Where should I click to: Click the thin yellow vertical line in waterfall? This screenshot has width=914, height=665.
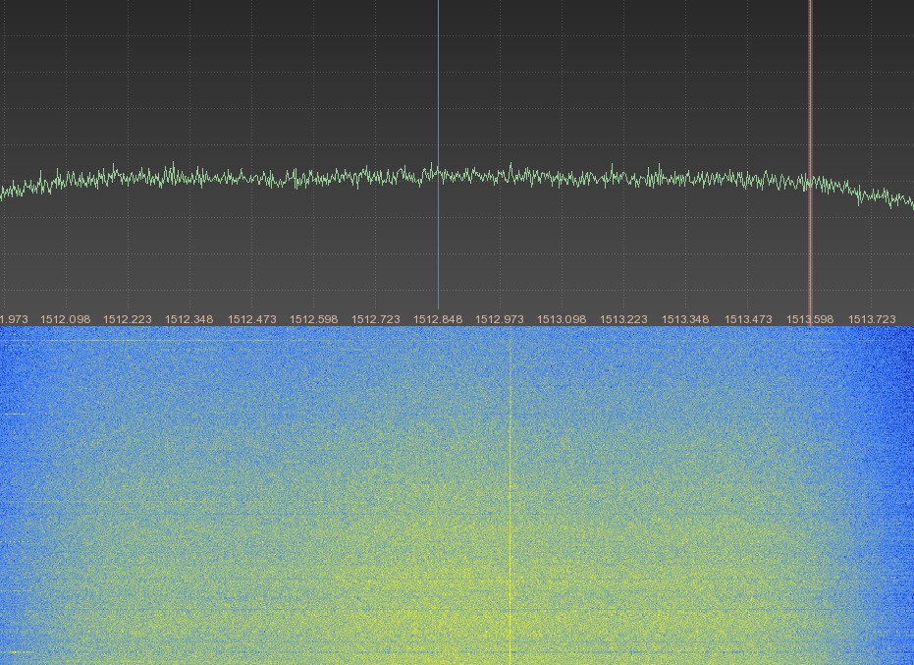pyautogui.click(x=511, y=491)
